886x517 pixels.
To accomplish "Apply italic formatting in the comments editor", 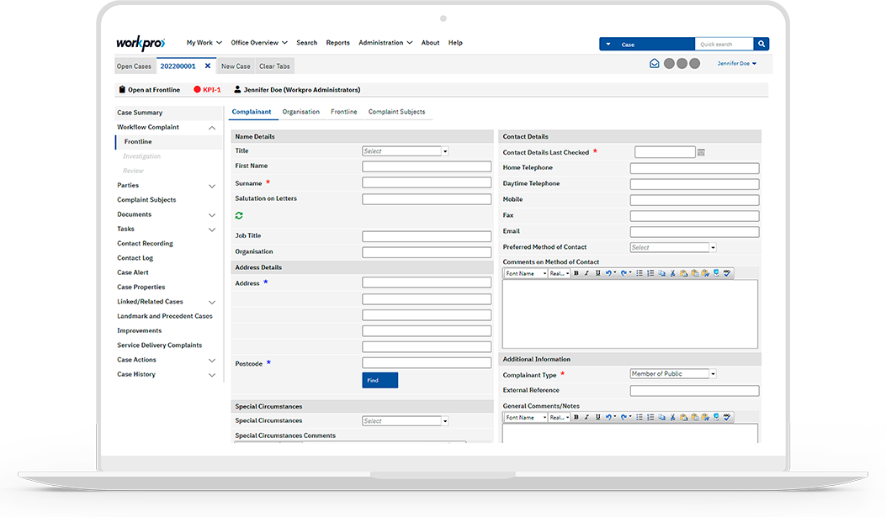I will point(586,272).
